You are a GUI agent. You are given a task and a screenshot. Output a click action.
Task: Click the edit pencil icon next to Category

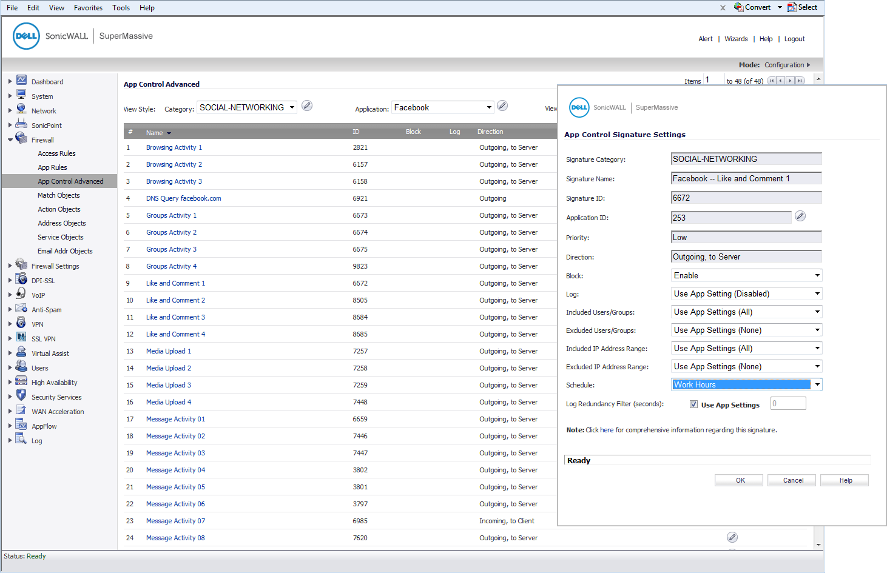(307, 106)
